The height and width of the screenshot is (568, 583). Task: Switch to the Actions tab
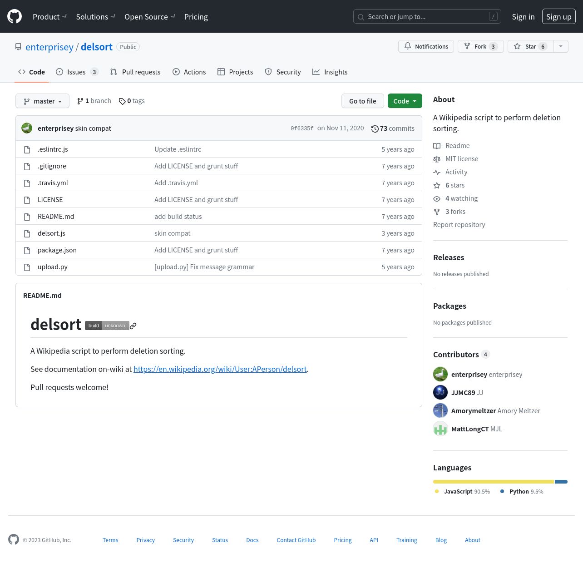tap(189, 72)
